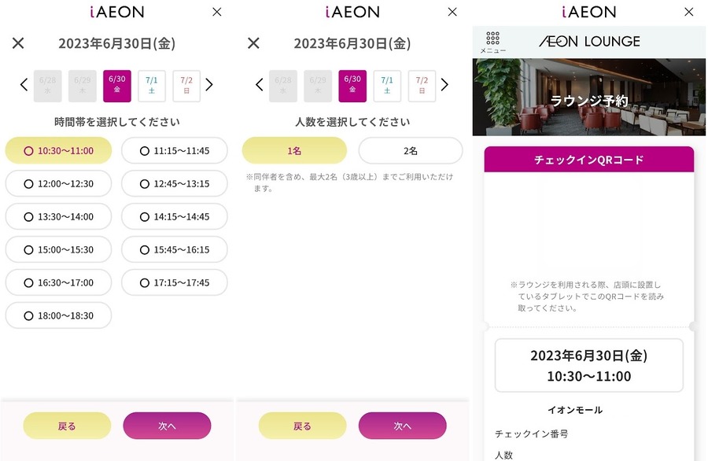708x461 pixels.
Task: Choose the 12:45～13:15 time slot
Action: (x=175, y=183)
